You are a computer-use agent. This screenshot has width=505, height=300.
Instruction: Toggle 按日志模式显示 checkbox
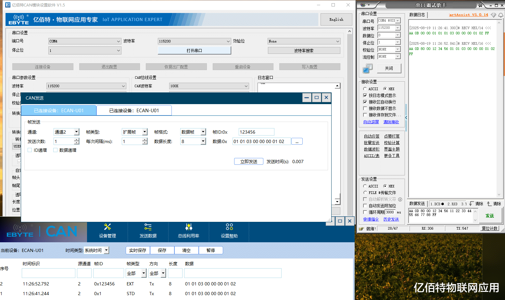click(365, 95)
